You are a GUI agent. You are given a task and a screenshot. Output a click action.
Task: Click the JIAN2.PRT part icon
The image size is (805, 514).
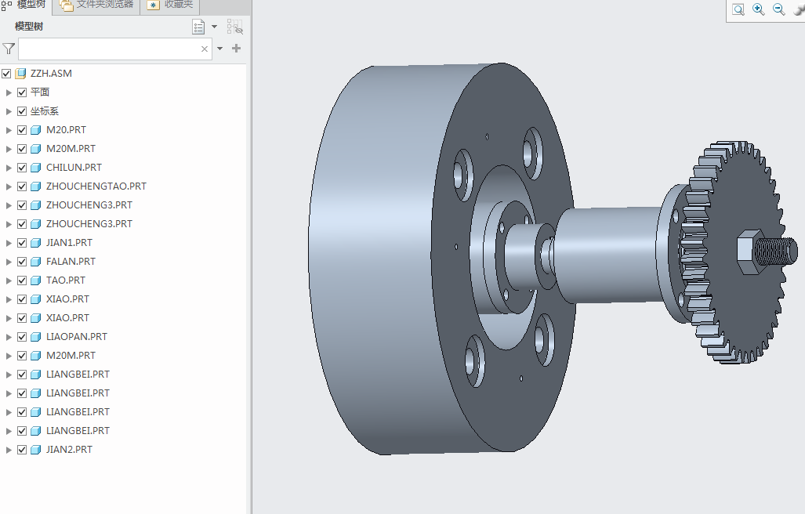point(35,450)
